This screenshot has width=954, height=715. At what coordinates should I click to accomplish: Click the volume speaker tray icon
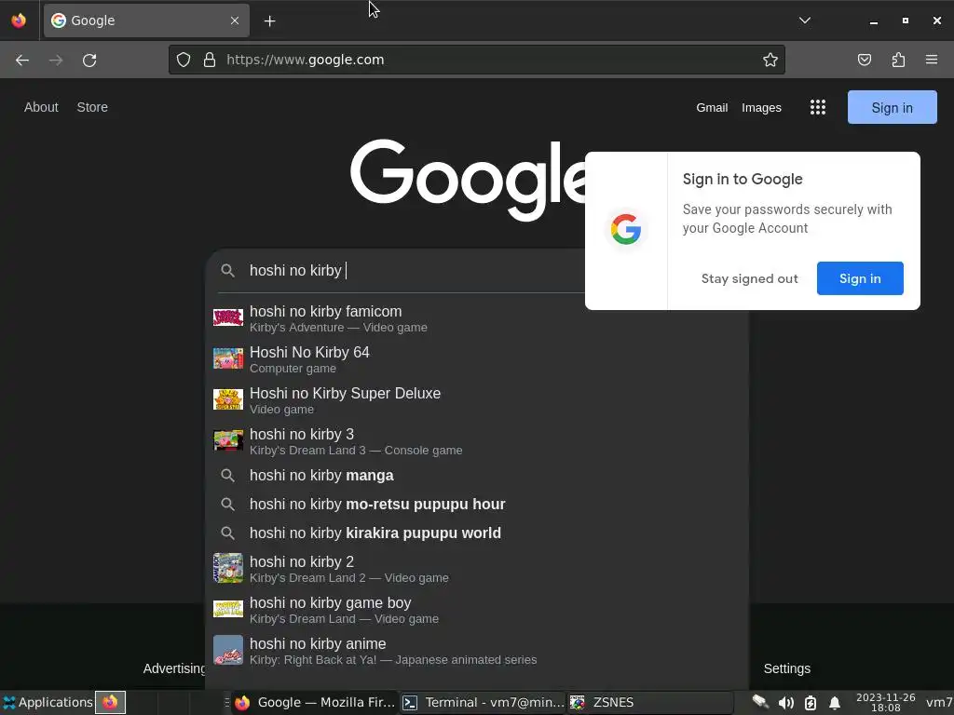coord(786,703)
